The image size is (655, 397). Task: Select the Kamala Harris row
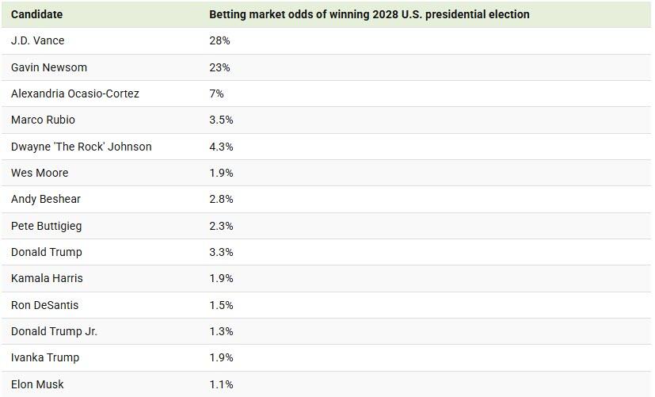click(x=47, y=278)
